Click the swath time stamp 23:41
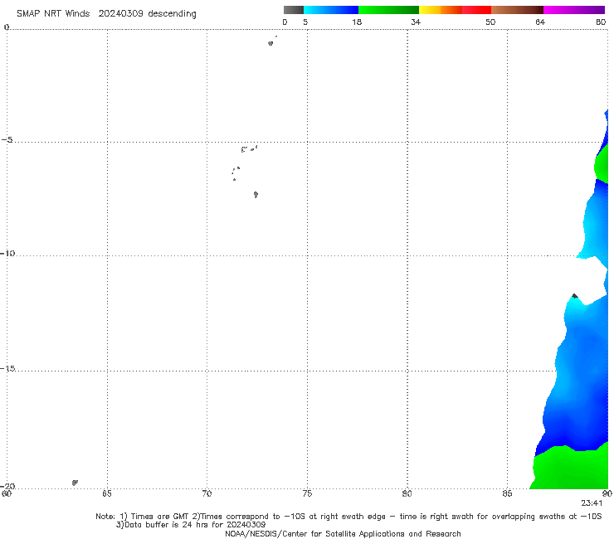This screenshot has width=614, height=539. point(592,503)
